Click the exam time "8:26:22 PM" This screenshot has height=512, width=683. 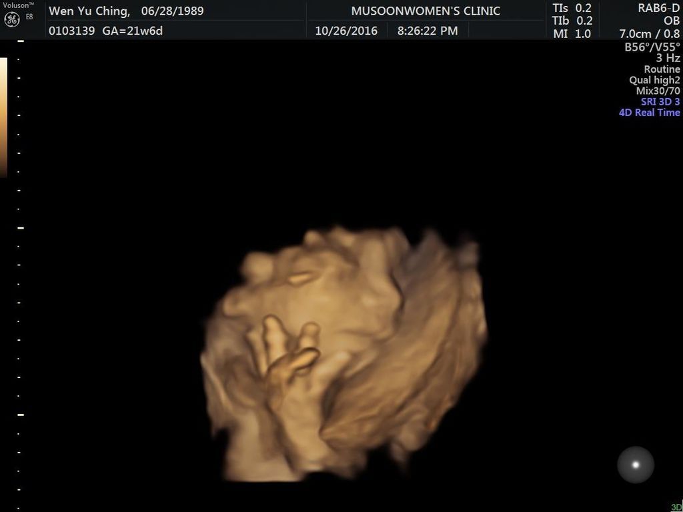coord(428,31)
